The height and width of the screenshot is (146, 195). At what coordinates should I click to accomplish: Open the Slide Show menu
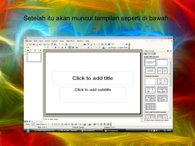(x=70, y=41)
